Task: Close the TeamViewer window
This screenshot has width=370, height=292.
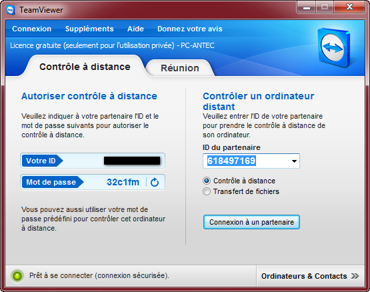Action: 349,7
